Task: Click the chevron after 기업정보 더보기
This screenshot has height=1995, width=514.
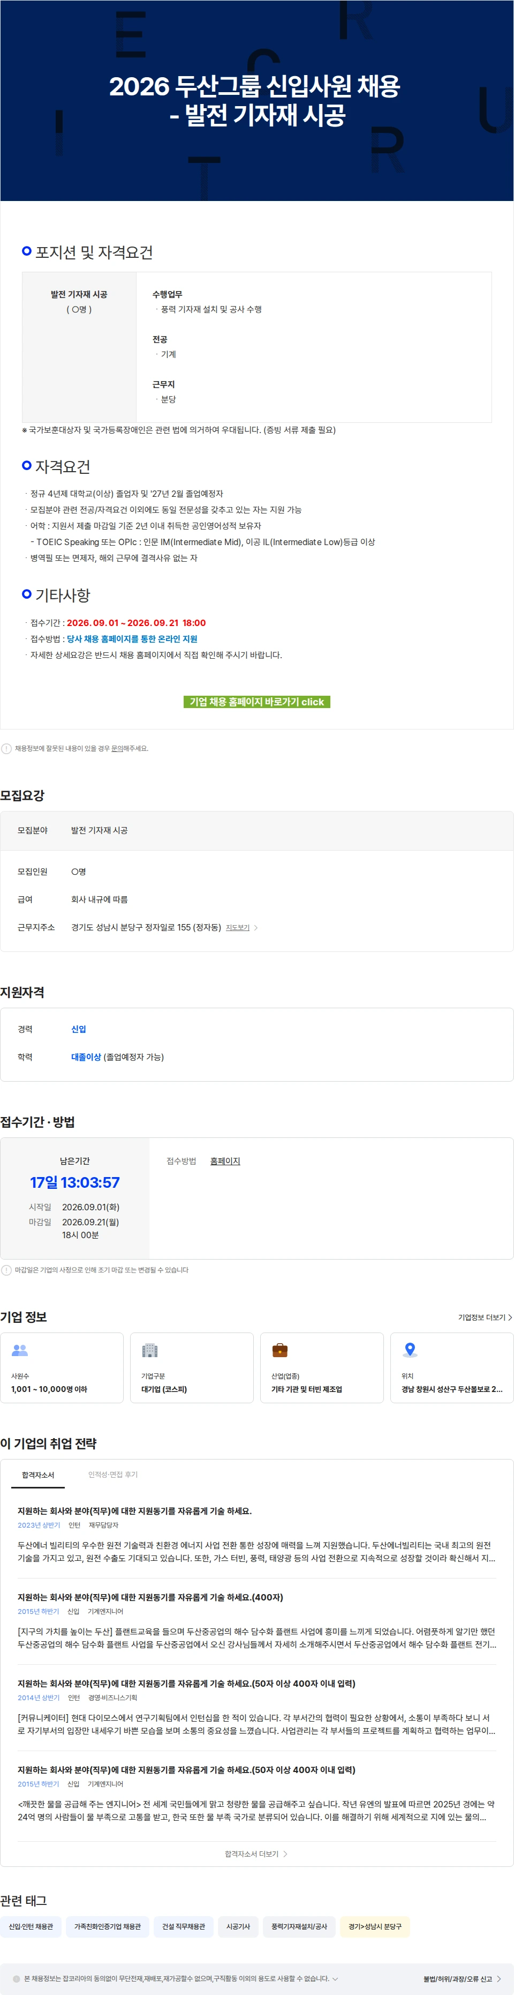Action: 509,1317
